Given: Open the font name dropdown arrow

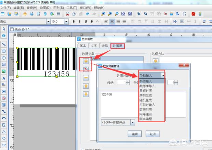Looking at the screenshot, I should 48,22.
